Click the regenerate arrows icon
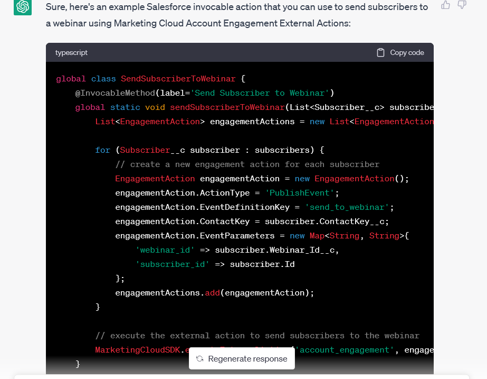The image size is (487, 379). click(x=200, y=359)
